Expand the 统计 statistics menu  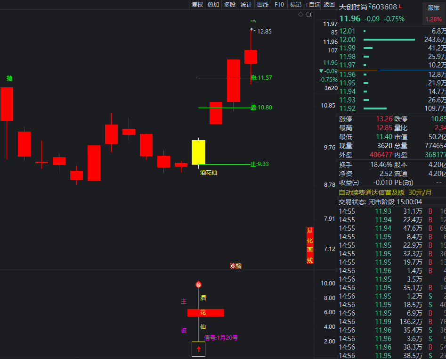(x=246, y=4)
